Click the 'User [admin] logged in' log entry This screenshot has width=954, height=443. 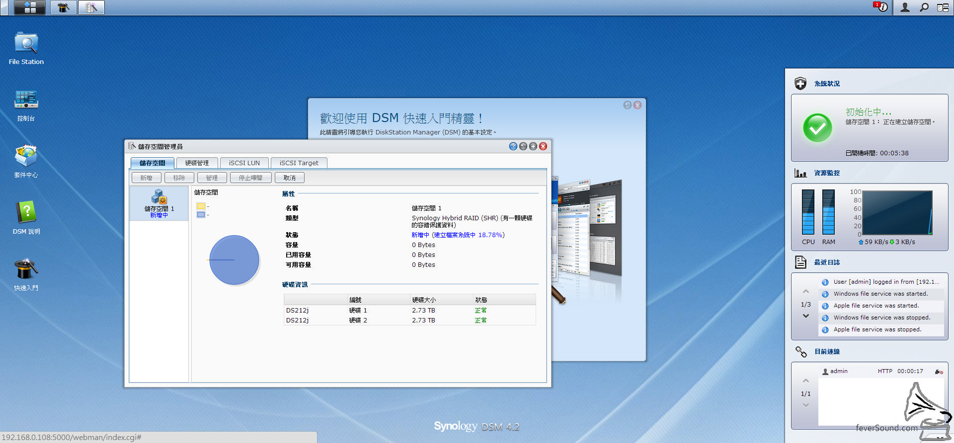(881, 282)
